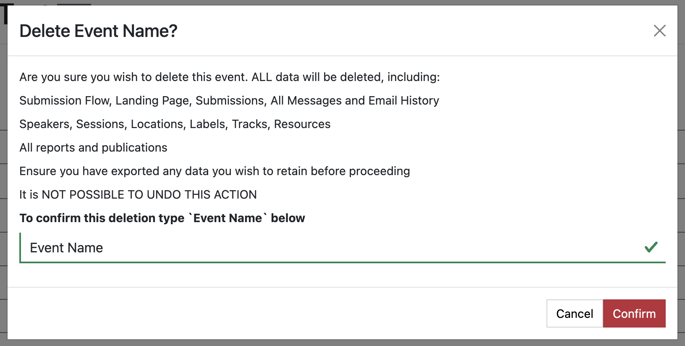Click the green validation checkmark icon
The height and width of the screenshot is (346, 685).
click(651, 247)
